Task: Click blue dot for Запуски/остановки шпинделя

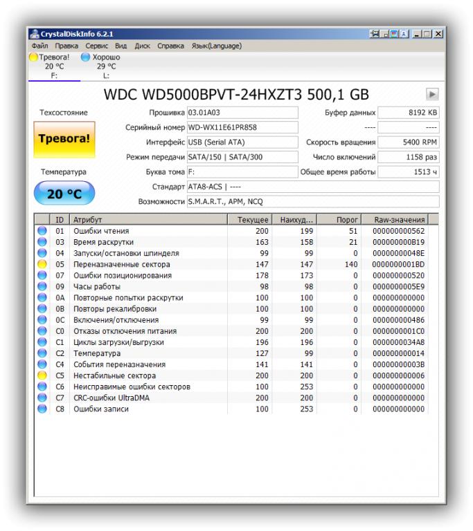Action: point(42,253)
